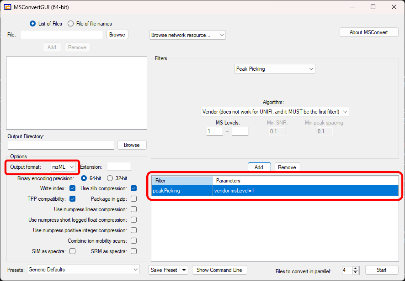Open the Output format mzML dropdown
405x281 pixels.
click(63, 167)
